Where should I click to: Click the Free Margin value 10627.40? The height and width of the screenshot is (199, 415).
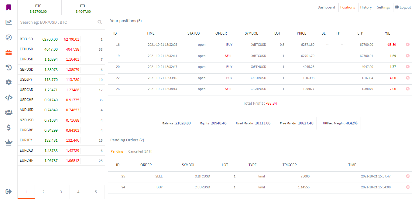[x=306, y=123]
